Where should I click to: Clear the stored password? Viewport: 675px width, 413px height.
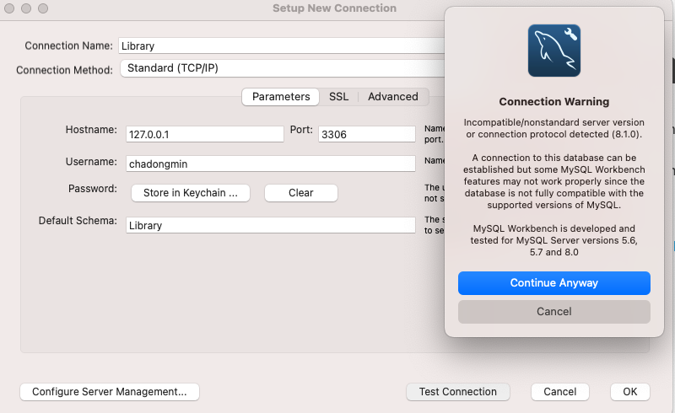[301, 193]
